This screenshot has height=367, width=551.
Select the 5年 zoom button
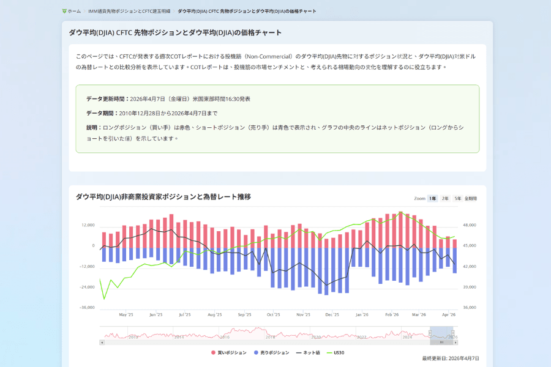coord(457,198)
